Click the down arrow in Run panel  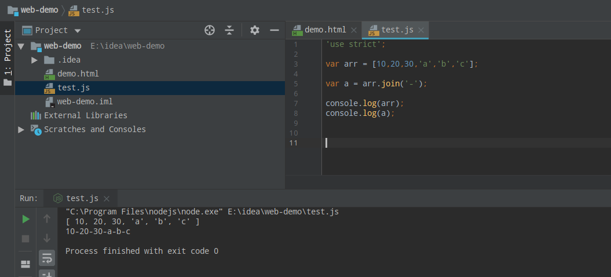pyautogui.click(x=47, y=238)
